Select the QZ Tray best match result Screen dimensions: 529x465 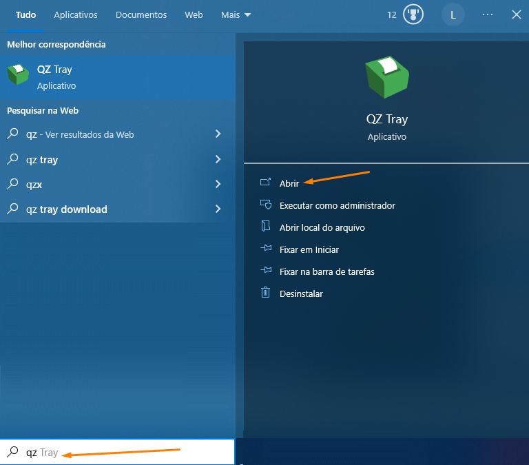tap(118, 77)
